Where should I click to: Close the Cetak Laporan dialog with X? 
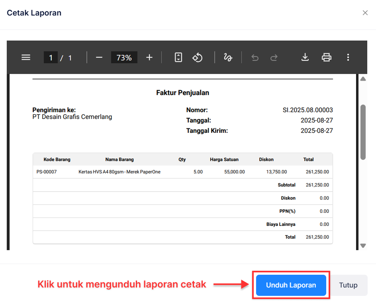click(x=365, y=12)
